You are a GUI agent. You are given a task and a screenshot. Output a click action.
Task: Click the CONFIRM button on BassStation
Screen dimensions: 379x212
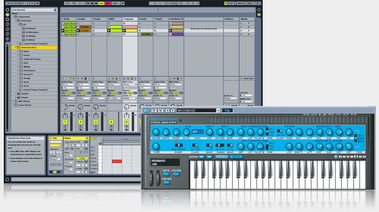[x=176, y=174]
